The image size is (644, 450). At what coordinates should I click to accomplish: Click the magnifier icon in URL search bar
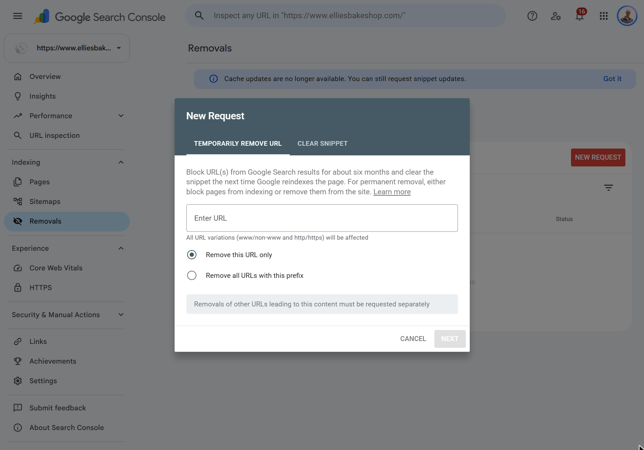pyautogui.click(x=199, y=16)
